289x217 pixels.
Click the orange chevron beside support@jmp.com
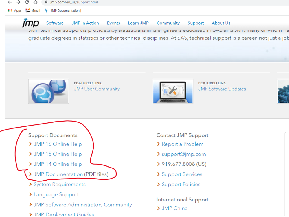click(x=158, y=154)
